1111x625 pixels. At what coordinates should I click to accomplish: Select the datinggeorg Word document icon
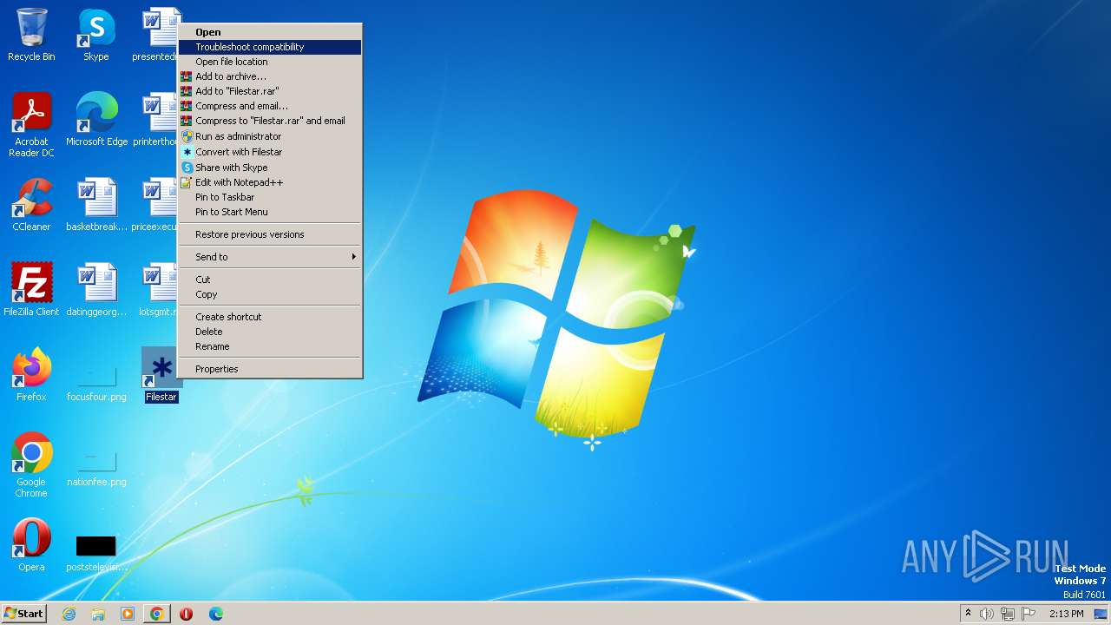(96, 290)
